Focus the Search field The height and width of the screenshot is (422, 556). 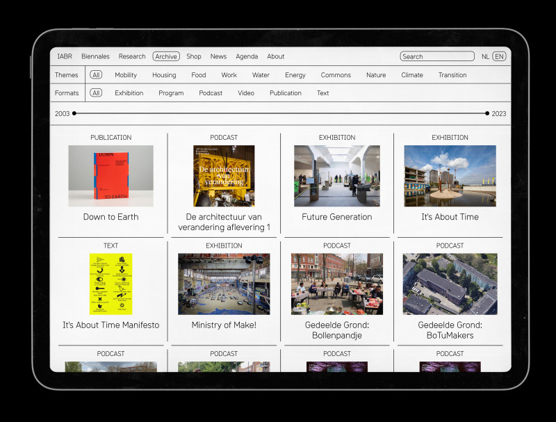click(x=437, y=56)
